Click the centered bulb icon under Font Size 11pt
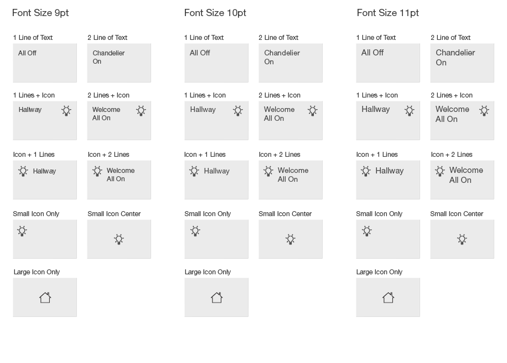 pos(462,239)
